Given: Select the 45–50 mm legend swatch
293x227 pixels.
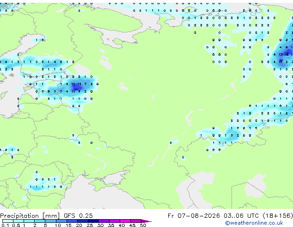Looking at the screenshot, I should [x=136, y=221].
